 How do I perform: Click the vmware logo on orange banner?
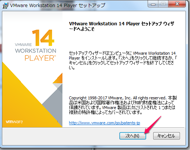point(14,122)
